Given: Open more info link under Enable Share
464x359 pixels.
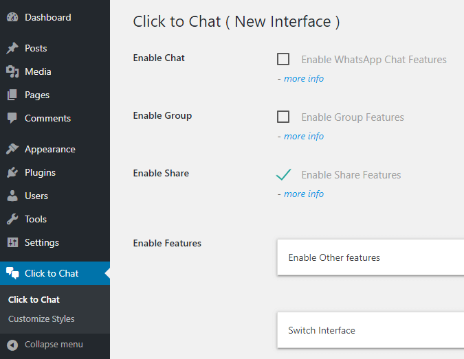Looking at the screenshot, I should click(x=304, y=194).
